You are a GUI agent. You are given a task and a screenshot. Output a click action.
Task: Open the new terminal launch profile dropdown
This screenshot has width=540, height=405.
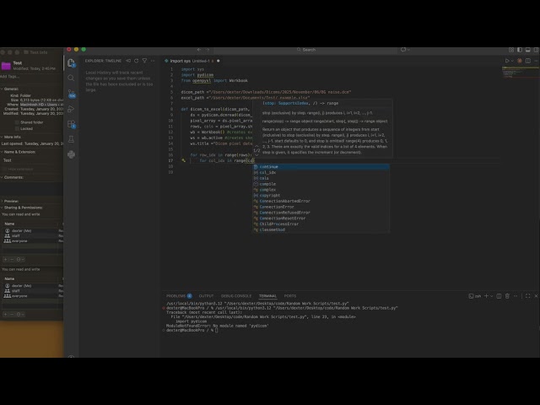[491, 296]
